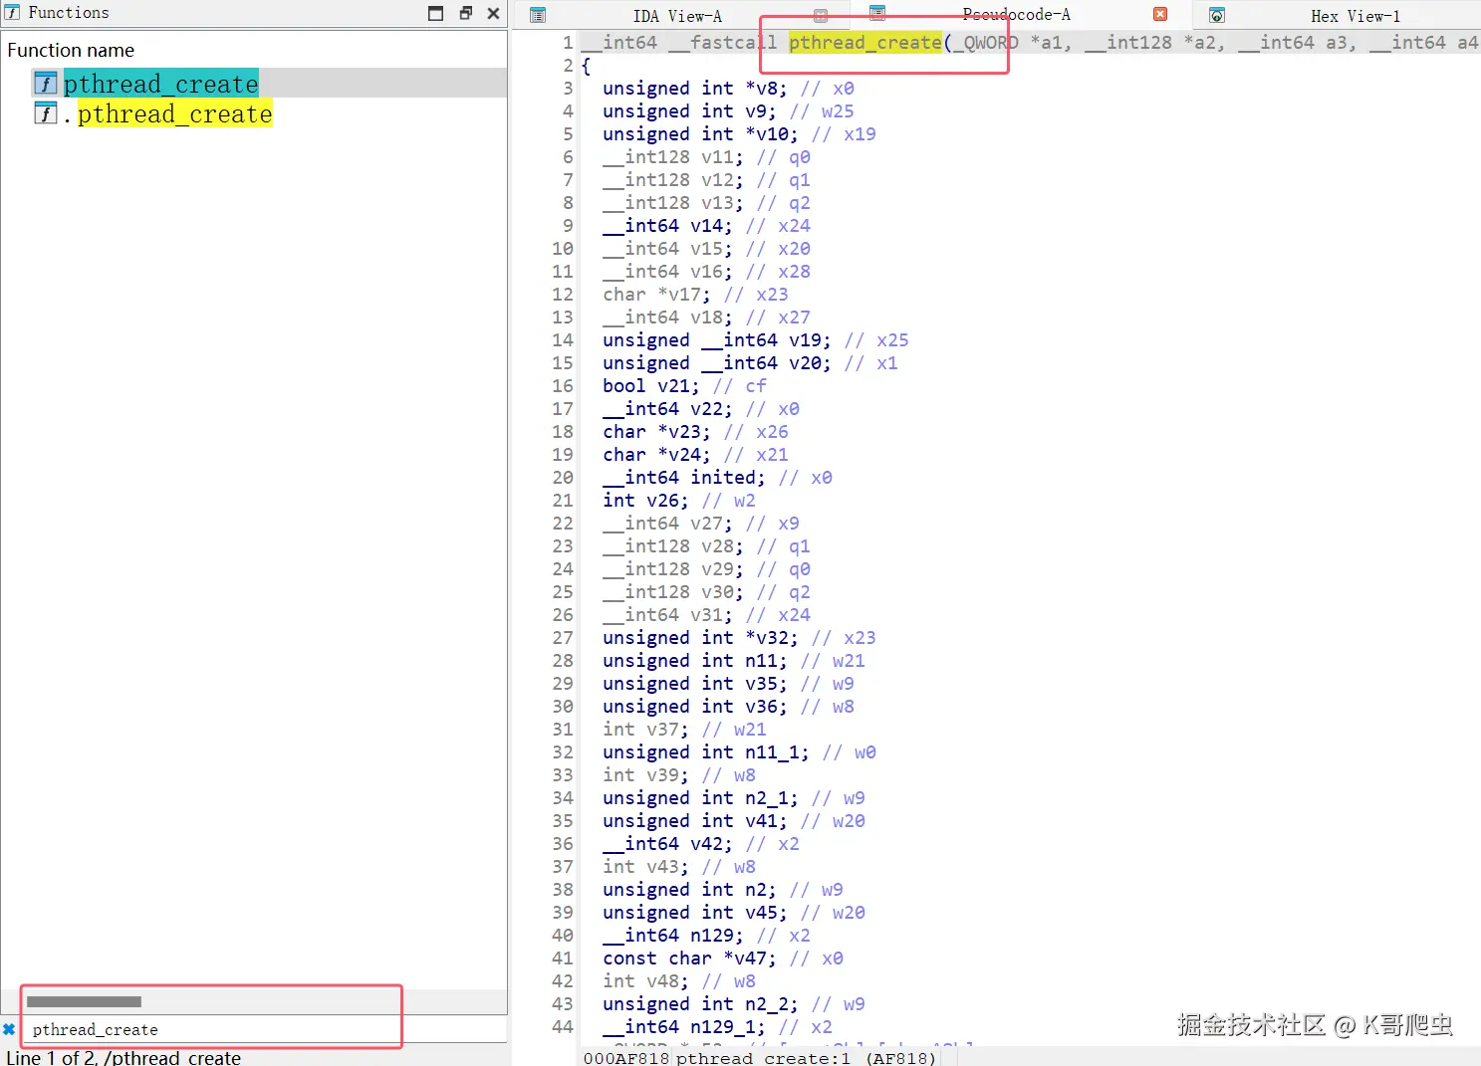Image resolution: width=1481 pixels, height=1066 pixels.
Task: Click variable inited on line 20
Action: 722,478
